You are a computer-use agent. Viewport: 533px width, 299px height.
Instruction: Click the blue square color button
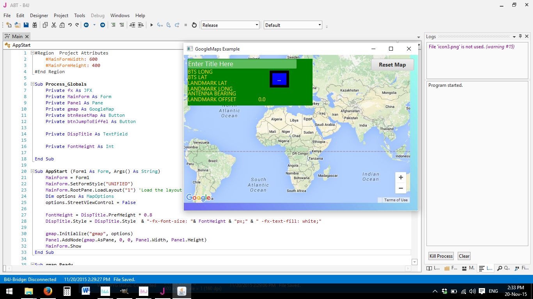[279, 79]
